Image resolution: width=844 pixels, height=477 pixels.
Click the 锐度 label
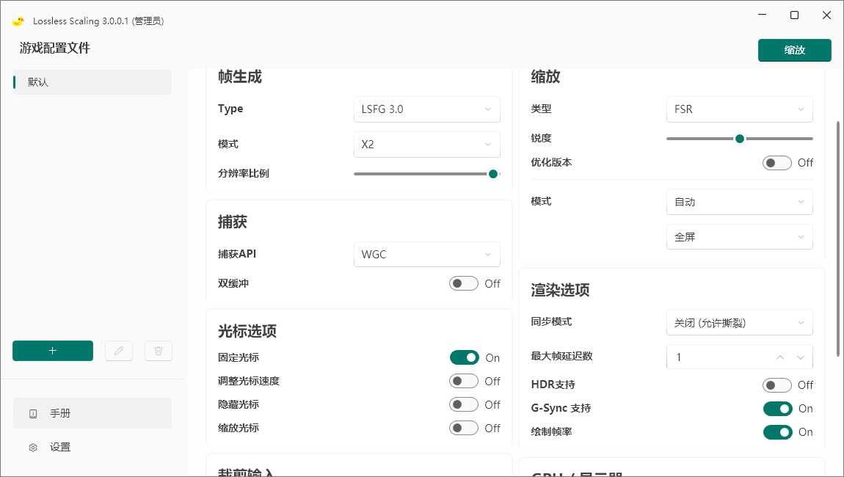click(x=541, y=138)
